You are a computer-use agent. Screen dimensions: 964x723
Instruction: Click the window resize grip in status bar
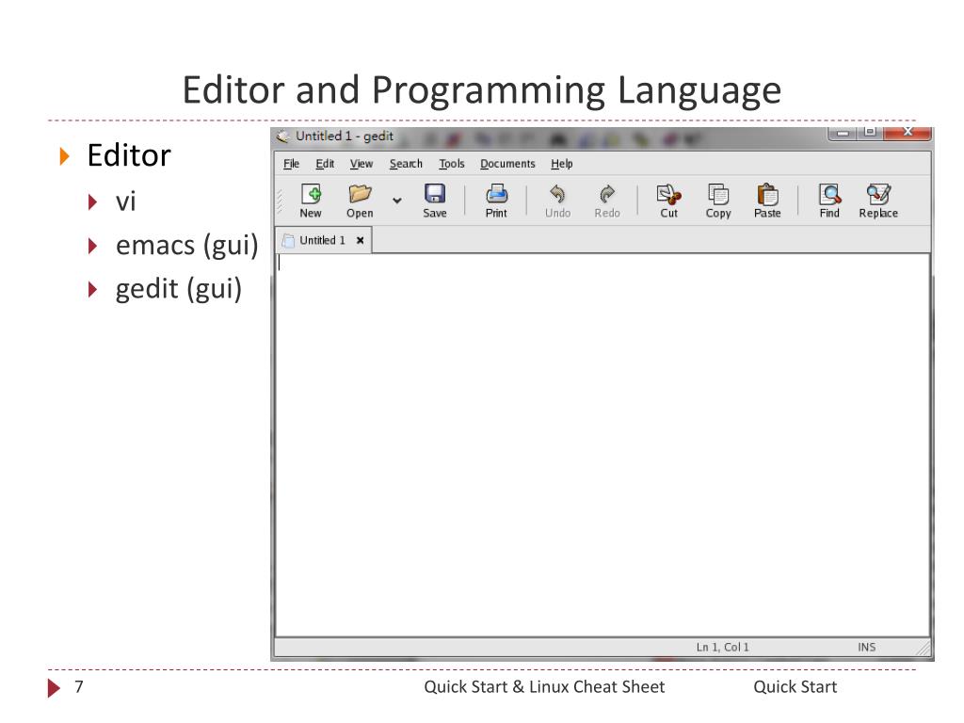tap(924, 649)
